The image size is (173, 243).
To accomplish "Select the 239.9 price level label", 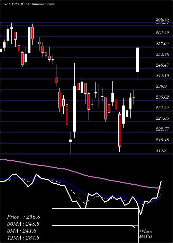I will coord(161,86).
